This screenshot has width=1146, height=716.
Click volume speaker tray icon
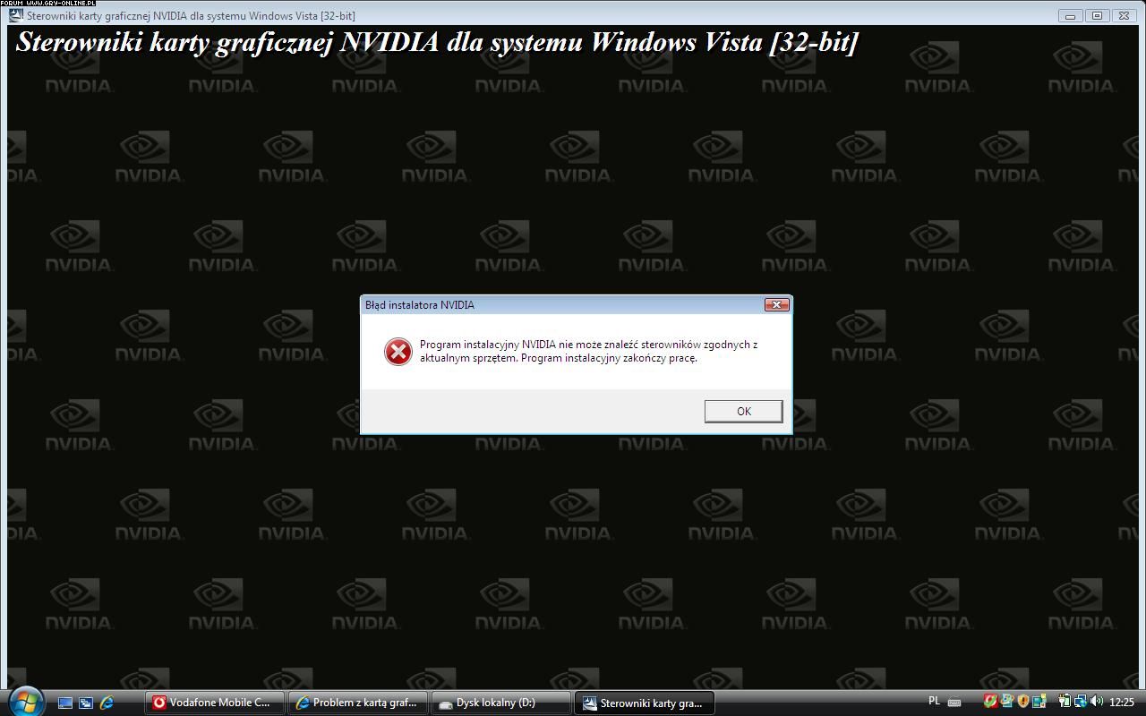(x=1097, y=701)
